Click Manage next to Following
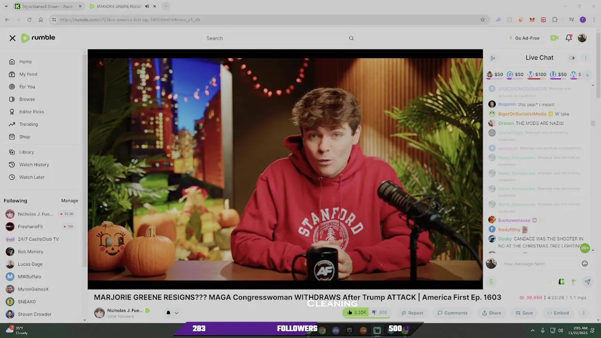Screen dimensions: 601x338 pos(69,200)
